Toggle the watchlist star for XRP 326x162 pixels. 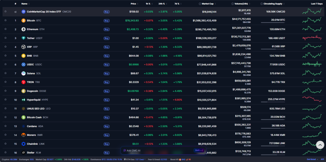click(5, 47)
